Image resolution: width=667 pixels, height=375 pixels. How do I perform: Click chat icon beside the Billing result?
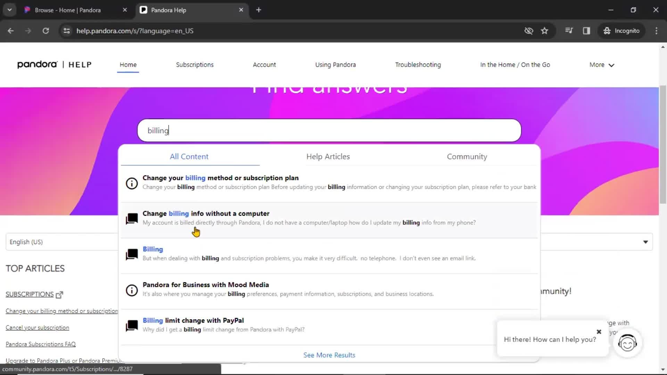tap(132, 255)
